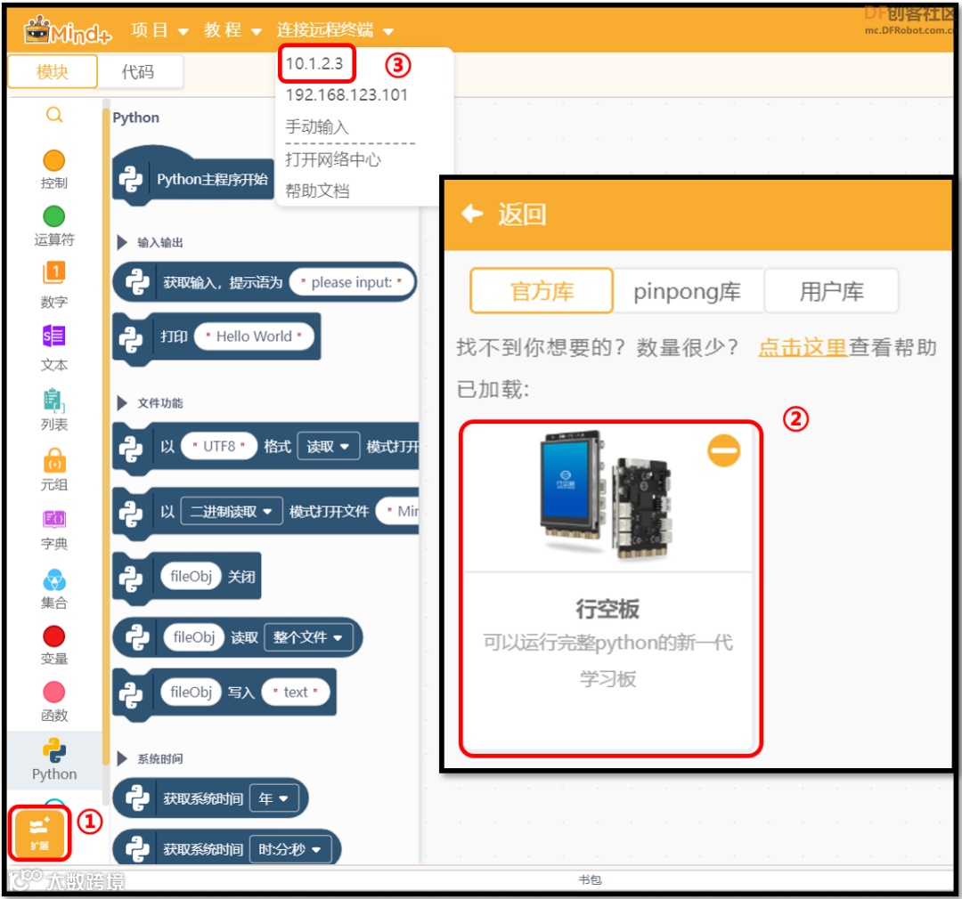Click fileObj slot in 关闭 block

(x=191, y=577)
